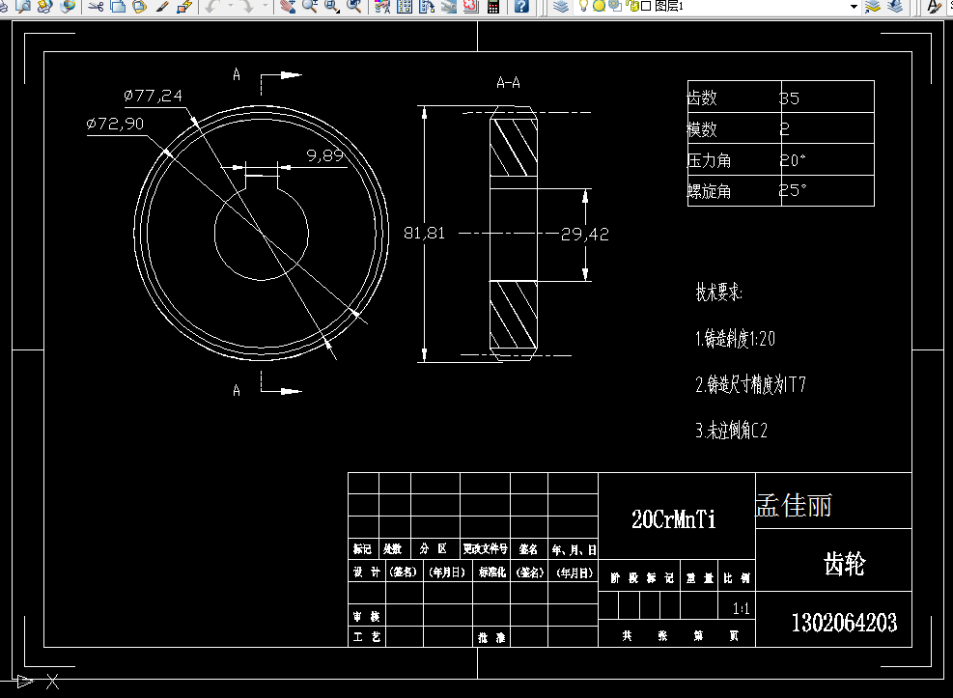953x698 pixels.
Task: Open Layer Properties Manager
Action: click(x=560, y=6)
